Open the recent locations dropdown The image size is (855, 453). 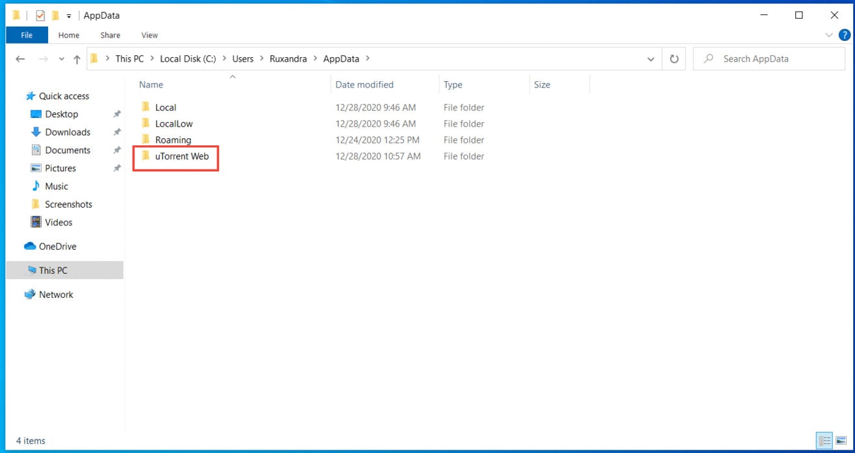[x=61, y=58]
